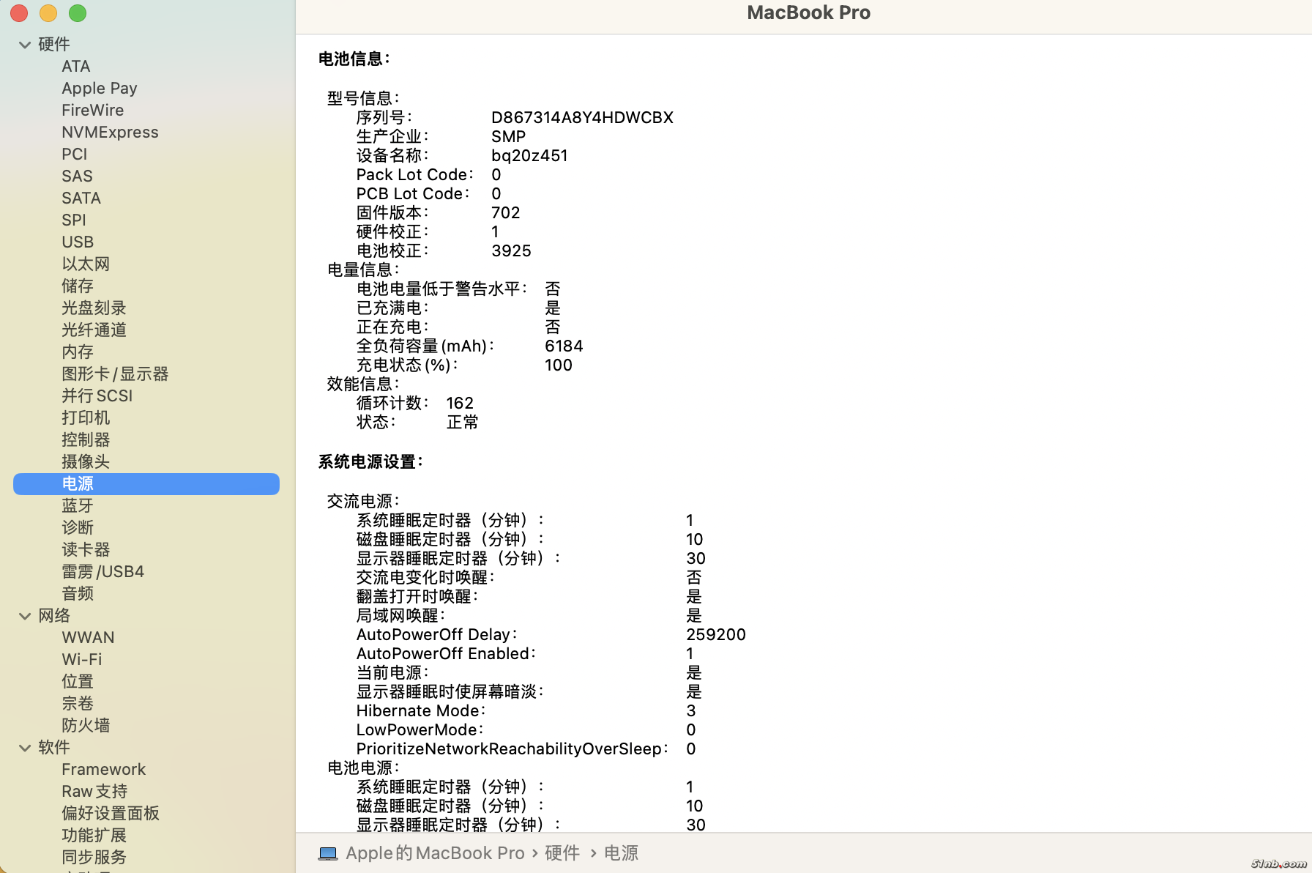Click Apple的MacBook Pro in path bar
Image resolution: width=1312 pixels, height=873 pixels.
(x=435, y=853)
